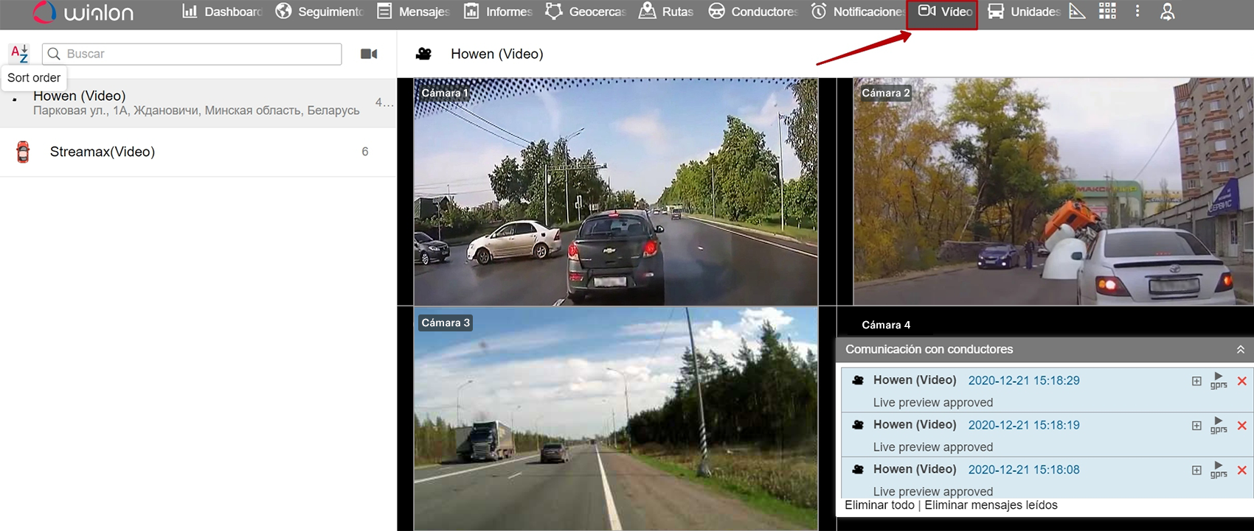Delete the 15:18:19 message with red X
1254x531 pixels.
(1242, 426)
